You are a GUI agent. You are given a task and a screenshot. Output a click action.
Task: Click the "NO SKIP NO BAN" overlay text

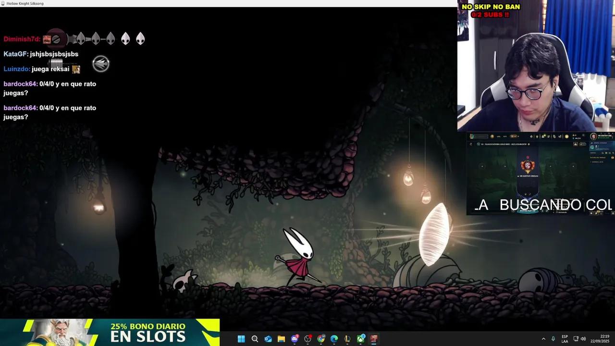[x=491, y=7]
